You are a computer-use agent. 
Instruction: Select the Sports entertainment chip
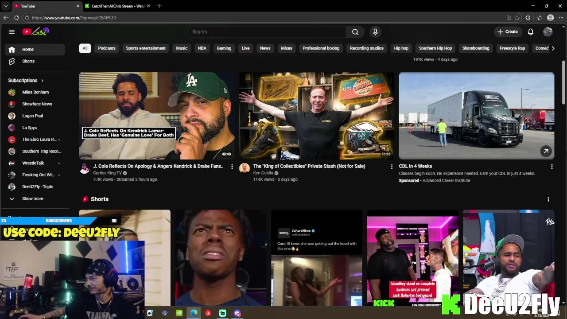pyautogui.click(x=146, y=48)
